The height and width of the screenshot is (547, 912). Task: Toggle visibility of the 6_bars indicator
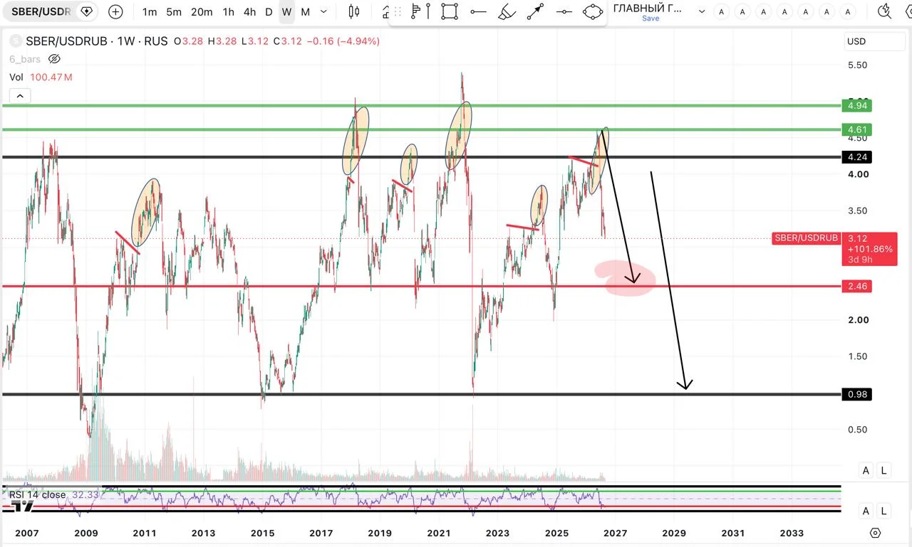coord(53,59)
